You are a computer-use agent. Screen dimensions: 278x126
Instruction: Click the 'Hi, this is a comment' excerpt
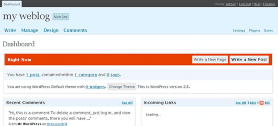click(69, 115)
